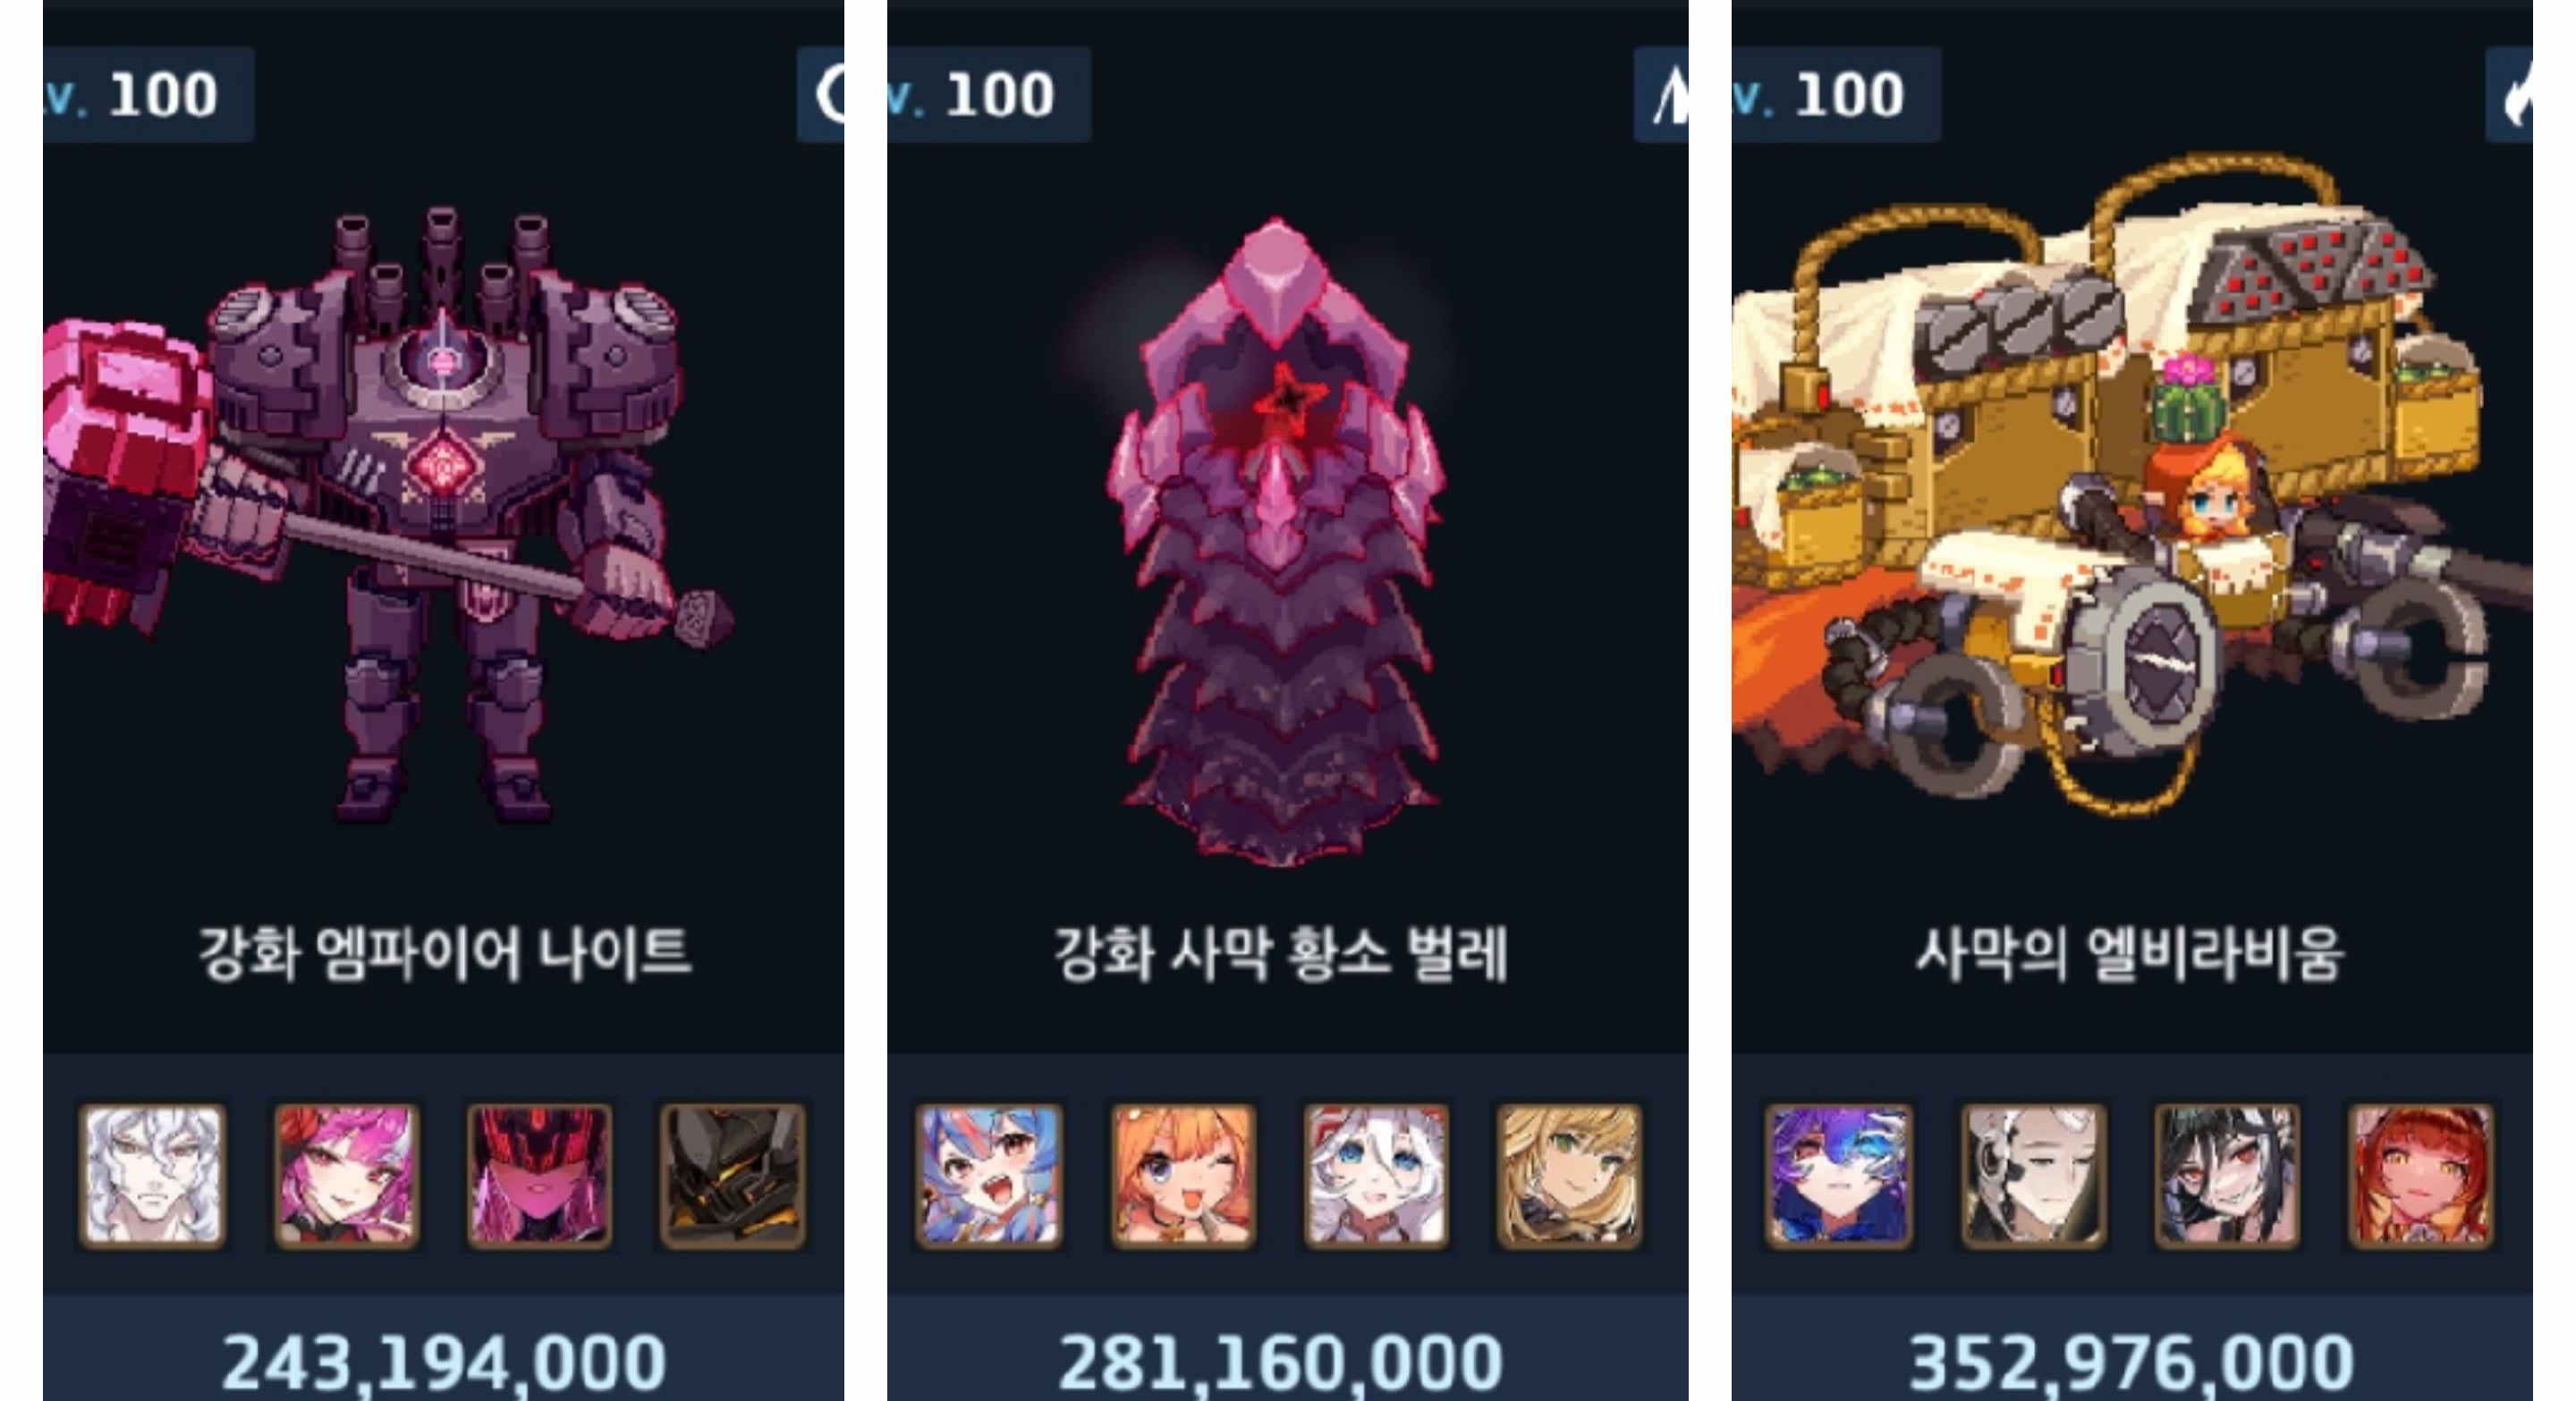Click the 352,976,000 score value
This screenshot has height=1401, width=2576.
point(2132,1363)
